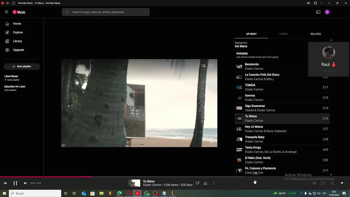Click the Tanta Droga thumbnail
Image resolution: width=350 pixels, height=197 pixels.
click(239, 150)
